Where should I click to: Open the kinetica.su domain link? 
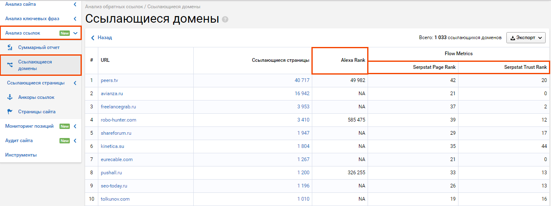[x=112, y=146]
